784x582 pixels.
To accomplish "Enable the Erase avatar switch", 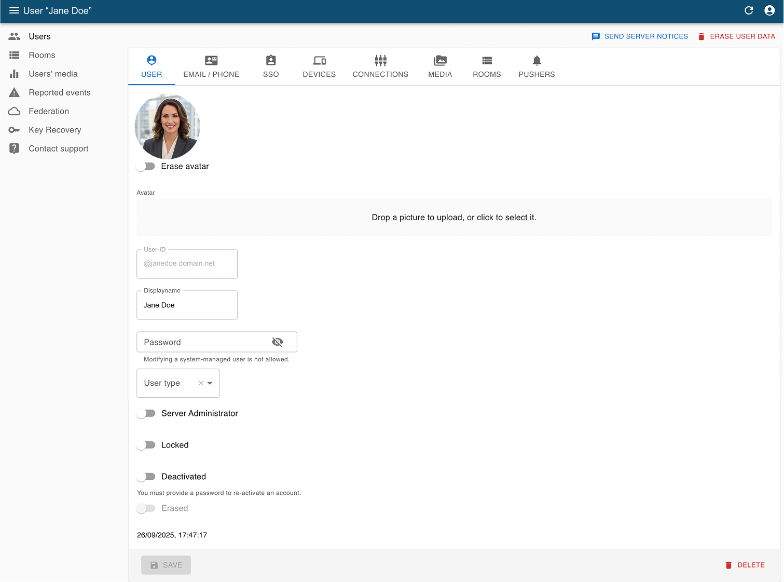I will coord(146,166).
